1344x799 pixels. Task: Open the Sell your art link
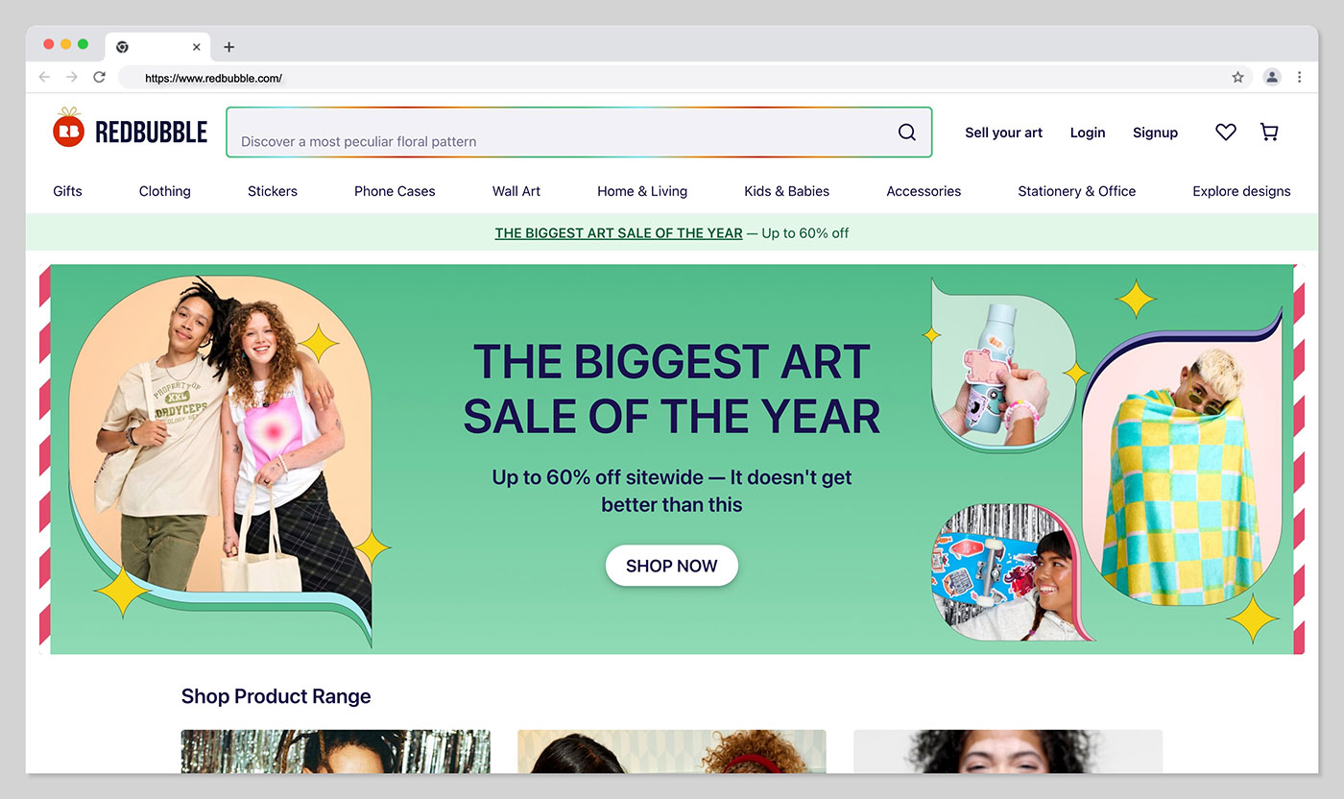(x=1003, y=133)
